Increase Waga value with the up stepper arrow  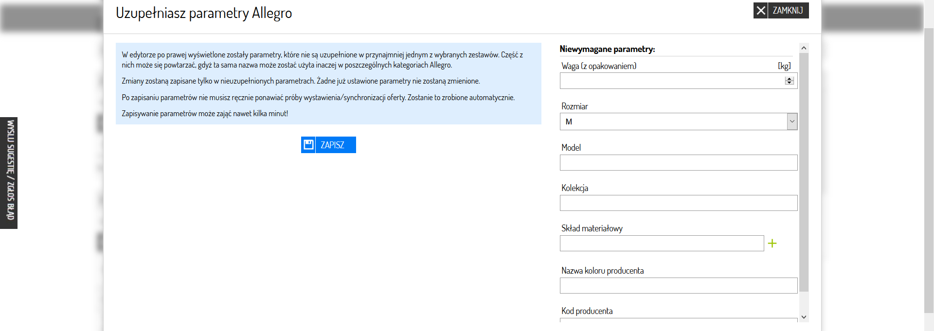tap(790, 79)
